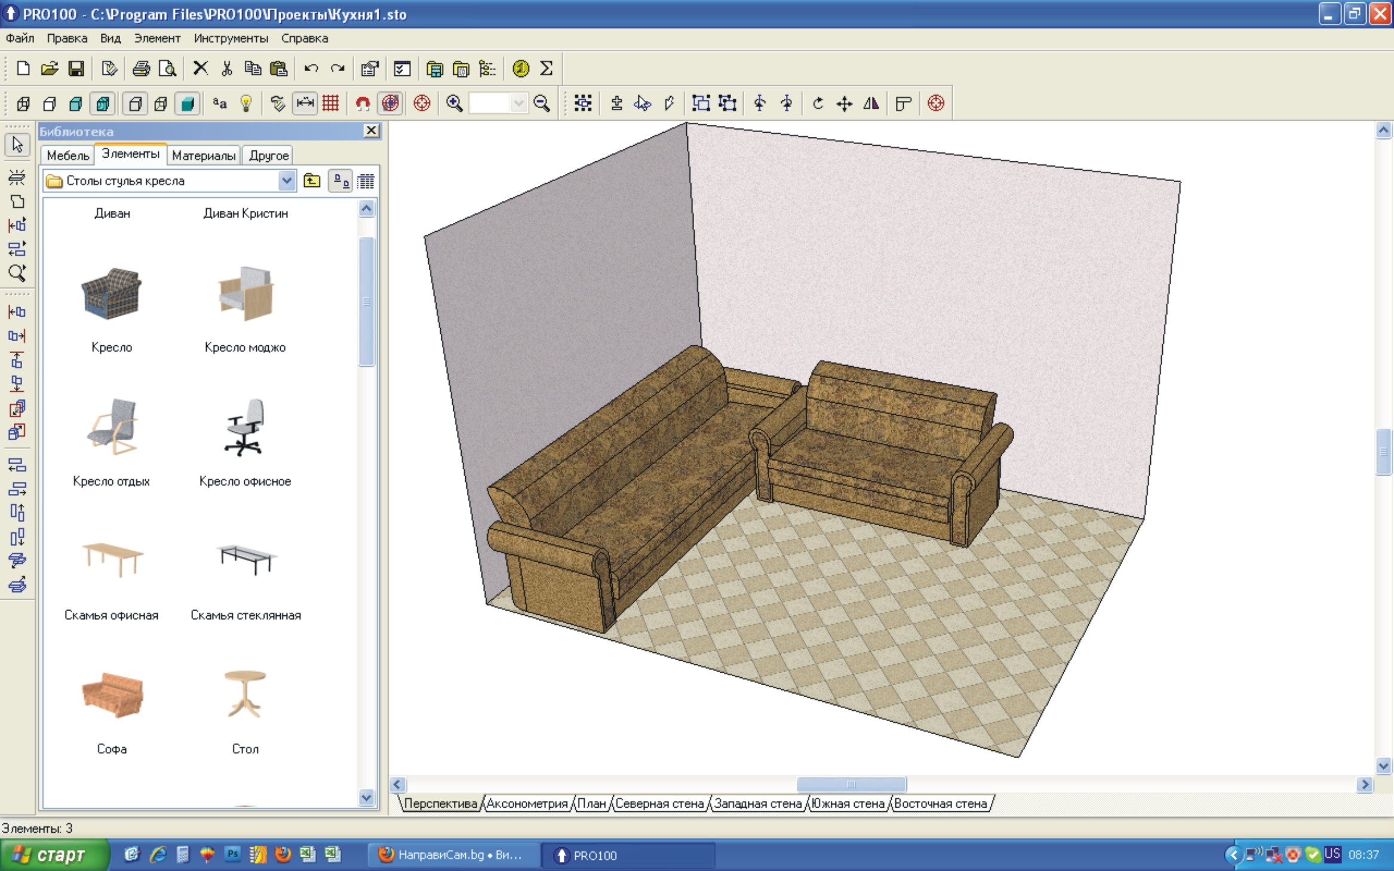The height and width of the screenshot is (871, 1394).
Task: Toggle the red grid display button
Action: tap(330, 103)
